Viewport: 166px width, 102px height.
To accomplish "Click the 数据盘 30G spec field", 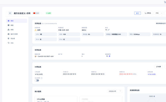I will (116, 34).
